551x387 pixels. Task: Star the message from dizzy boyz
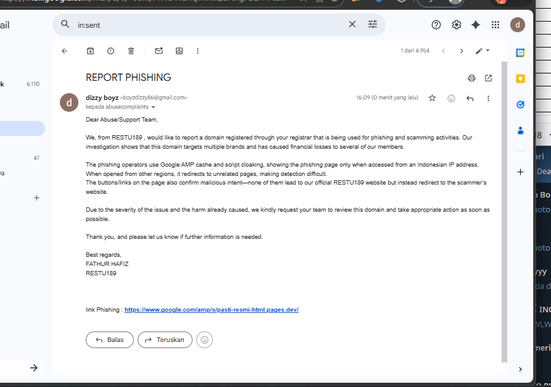433,98
